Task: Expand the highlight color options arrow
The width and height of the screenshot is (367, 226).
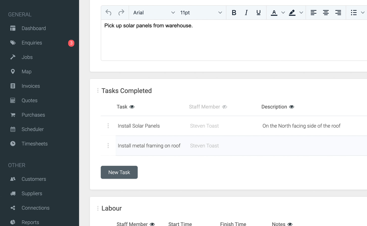Action: pos(301,13)
